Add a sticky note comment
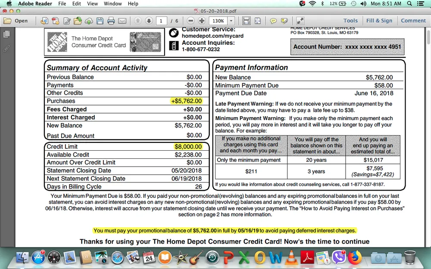The image size is (431, 269). (273, 21)
